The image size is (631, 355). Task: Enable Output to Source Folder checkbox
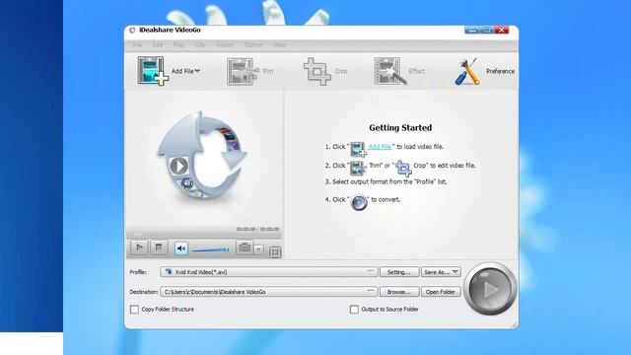click(x=354, y=309)
